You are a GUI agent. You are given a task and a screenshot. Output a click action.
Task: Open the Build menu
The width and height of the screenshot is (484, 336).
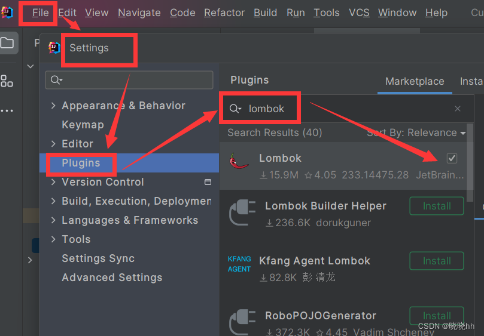265,13
